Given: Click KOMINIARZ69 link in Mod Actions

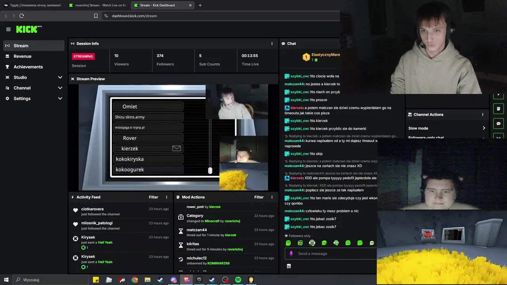Looking at the screenshot, I should (x=218, y=263).
